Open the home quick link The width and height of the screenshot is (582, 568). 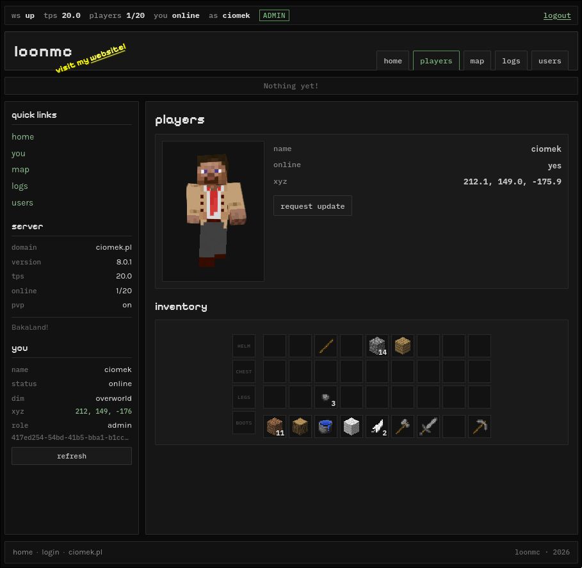[22, 136]
